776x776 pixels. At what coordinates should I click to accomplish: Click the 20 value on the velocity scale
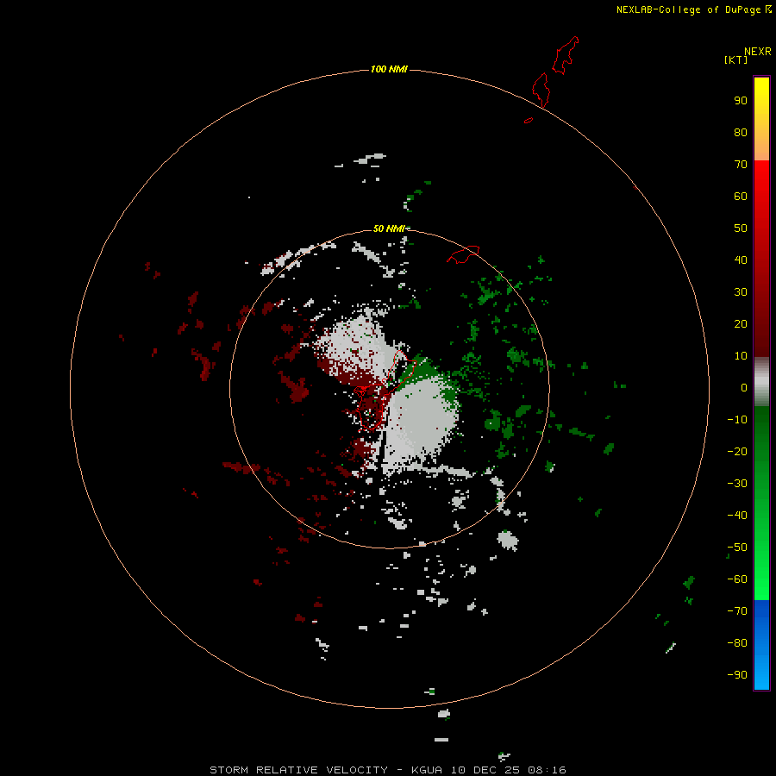[x=741, y=323]
